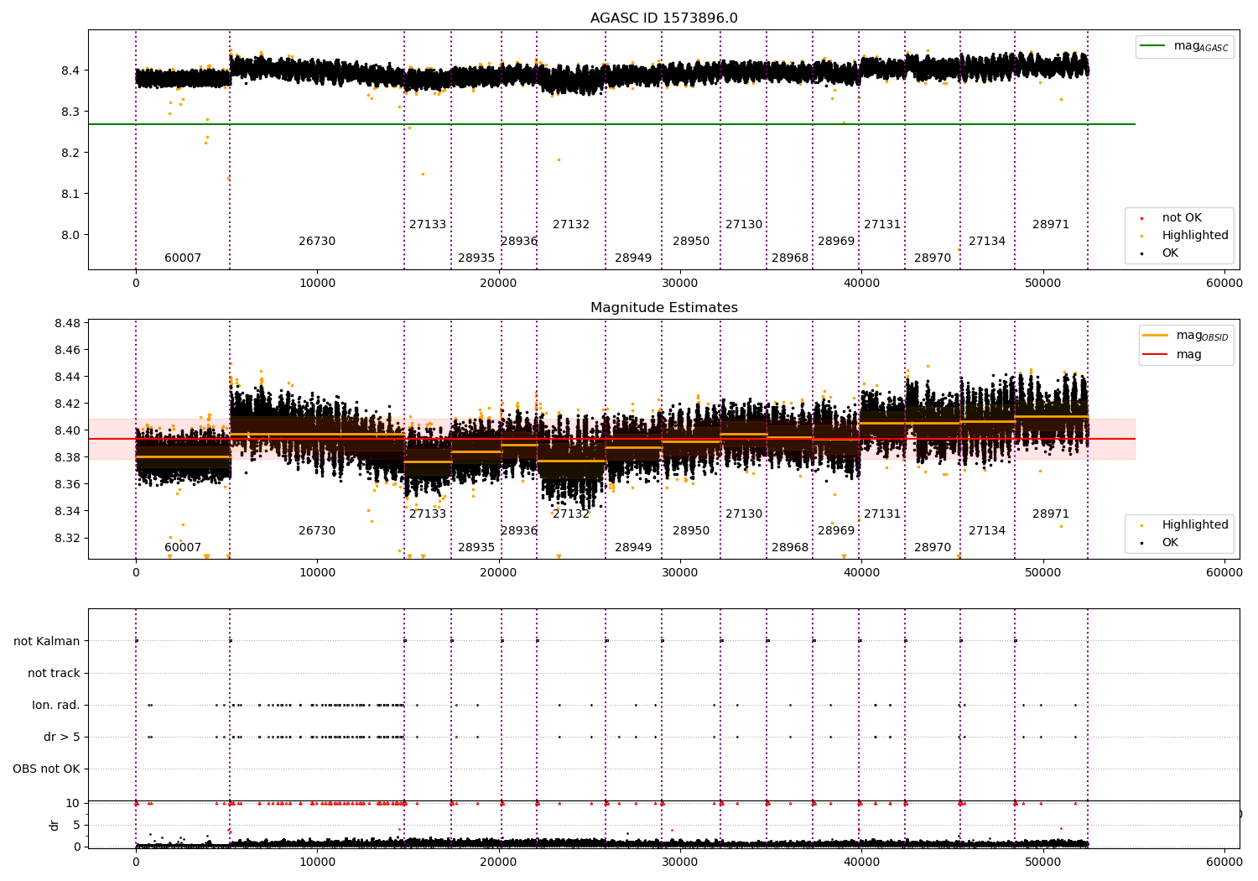Click obsid label 60007 in the top plot
The image size is (1258, 881).
pos(183,258)
